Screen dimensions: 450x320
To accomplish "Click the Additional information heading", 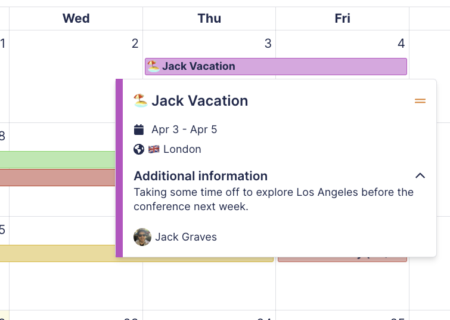I will tap(200, 176).
